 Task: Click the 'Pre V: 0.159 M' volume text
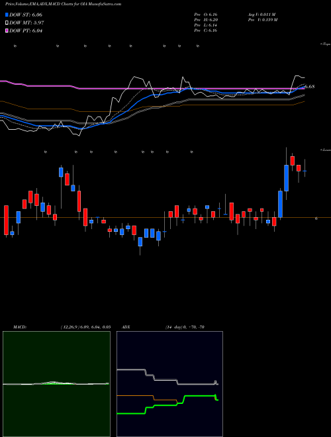pyautogui.click(x=262, y=20)
